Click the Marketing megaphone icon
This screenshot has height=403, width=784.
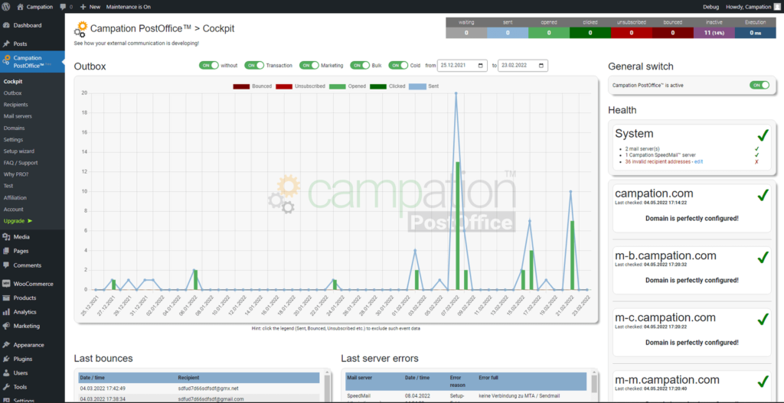(6, 326)
